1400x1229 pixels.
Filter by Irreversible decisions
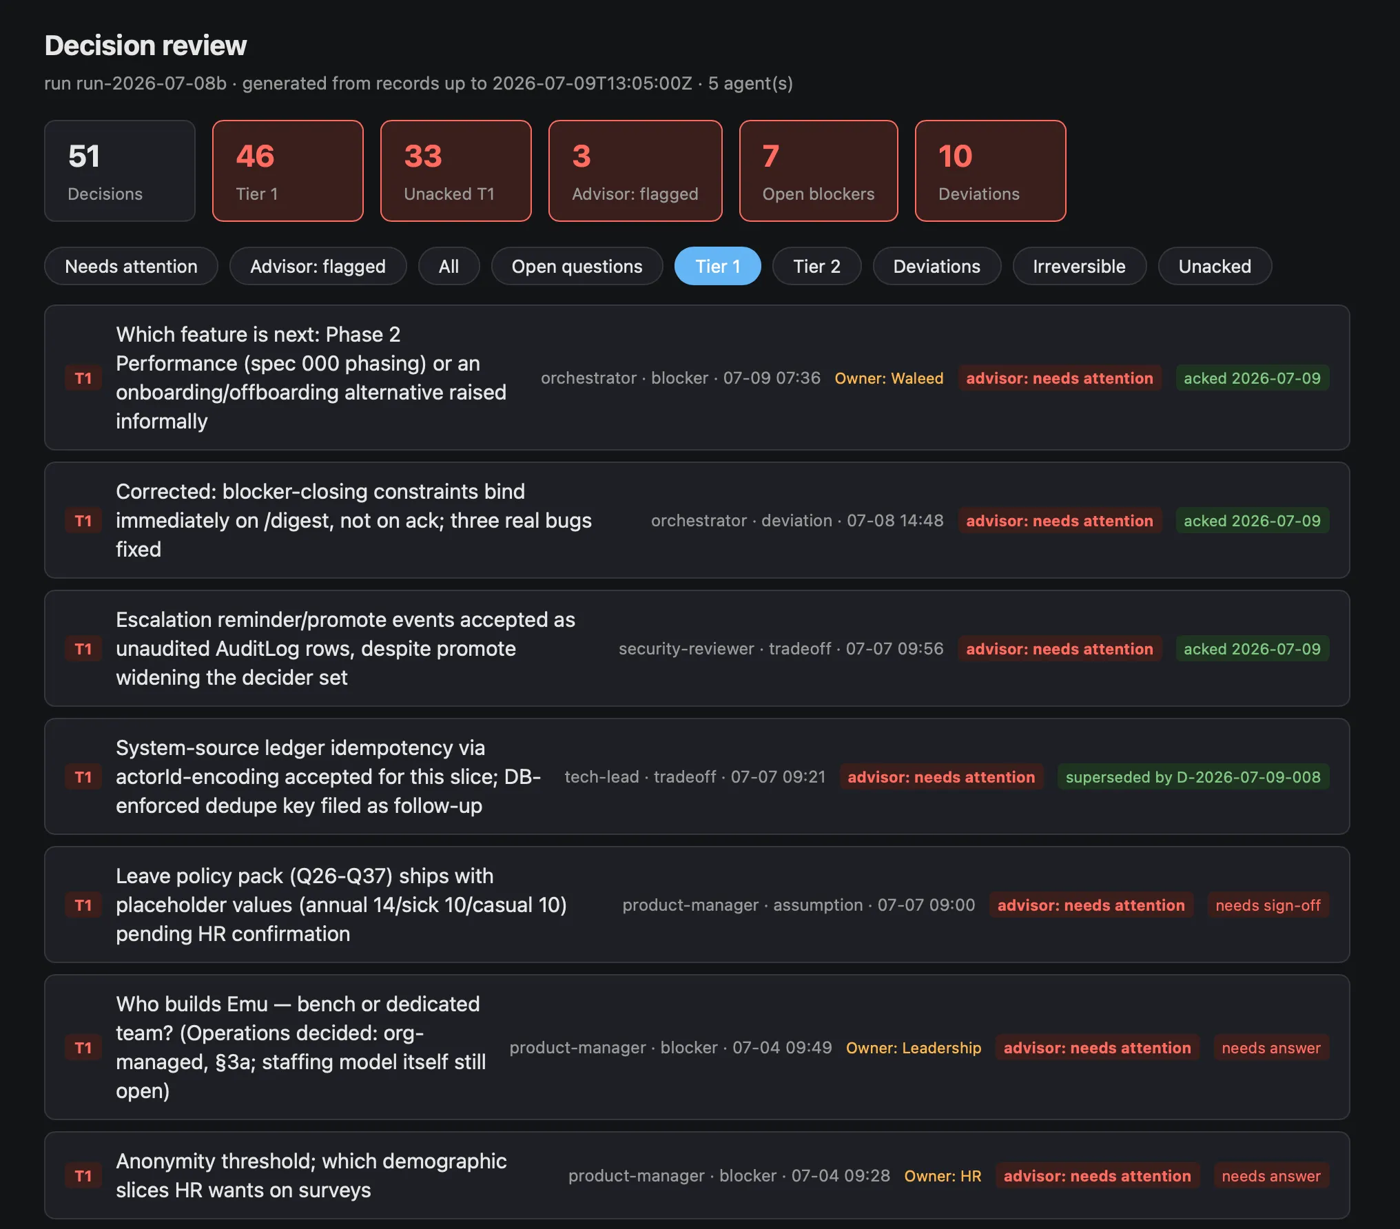[1079, 266]
